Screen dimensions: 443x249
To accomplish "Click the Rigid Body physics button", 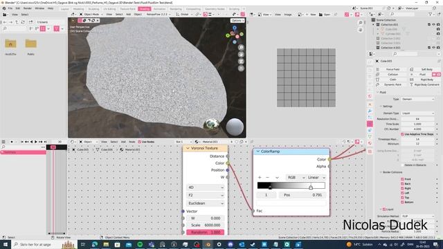I will pyautogui.click(x=426, y=80).
